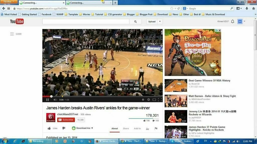Open James Harden 37 Points Game Highlights
257x144 pixels.
(x=207, y=128)
